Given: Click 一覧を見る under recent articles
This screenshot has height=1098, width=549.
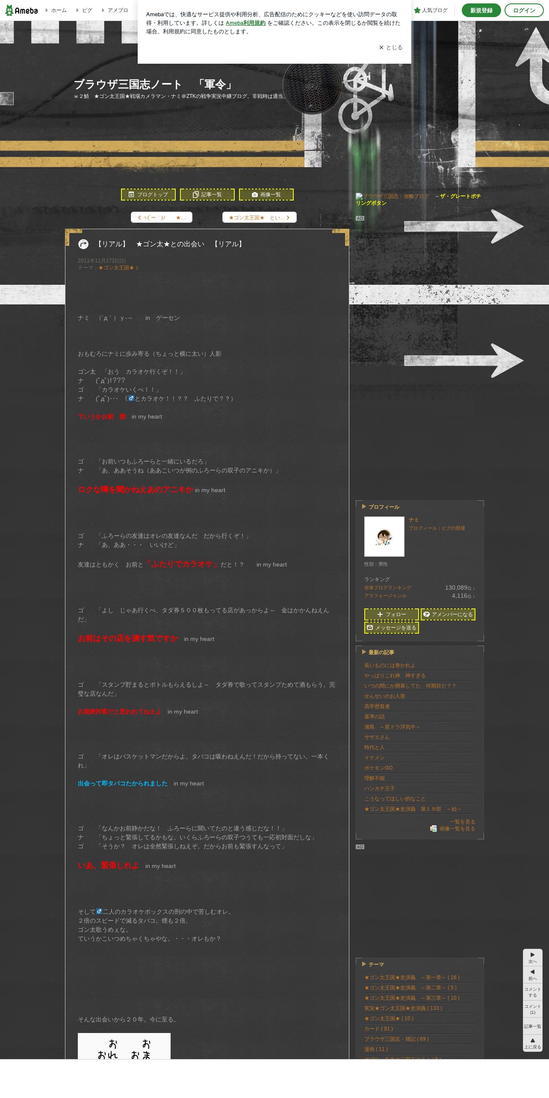Looking at the screenshot, I should pos(462,822).
